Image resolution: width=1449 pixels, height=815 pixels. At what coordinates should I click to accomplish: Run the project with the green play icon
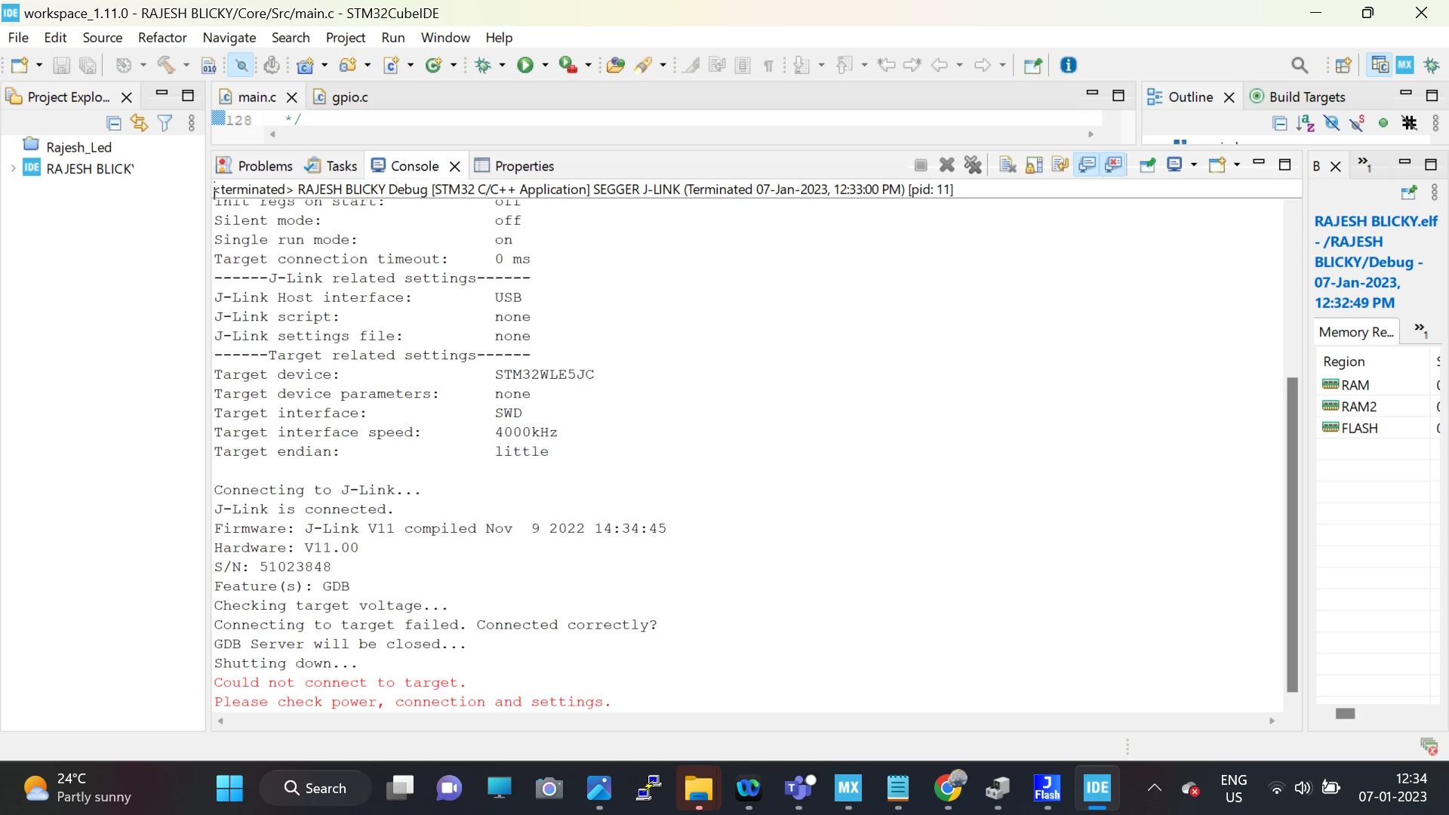(x=525, y=66)
